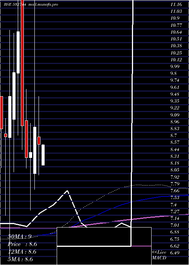
Task: Click the 10.38 price axis label
Action: tap(176, 46)
